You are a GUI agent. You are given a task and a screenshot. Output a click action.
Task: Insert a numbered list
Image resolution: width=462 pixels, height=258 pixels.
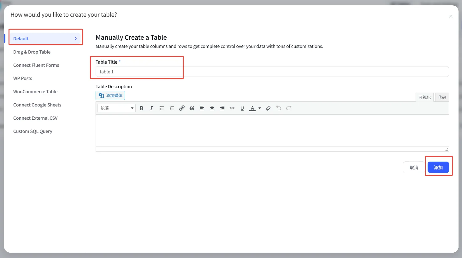click(172, 108)
